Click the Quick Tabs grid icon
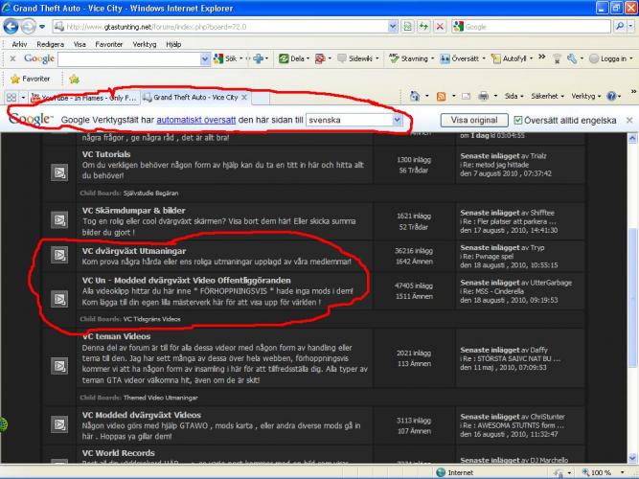Image resolution: width=639 pixels, height=479 pixels. [x=12, y=98]
